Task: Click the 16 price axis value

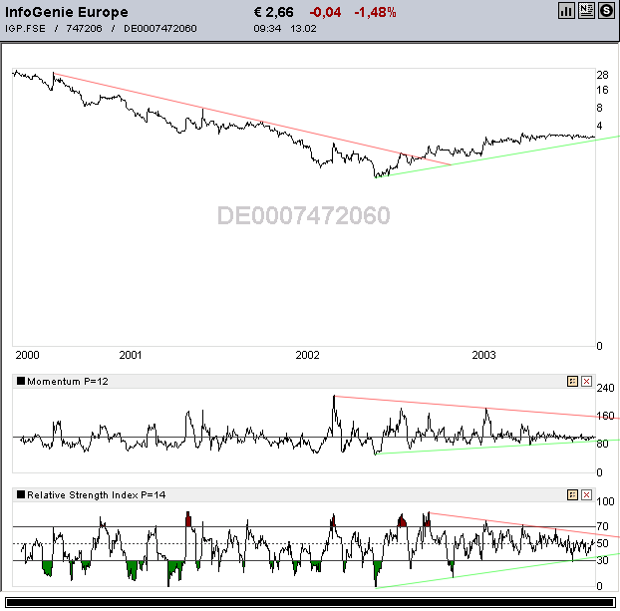Action: click(603, 90)
